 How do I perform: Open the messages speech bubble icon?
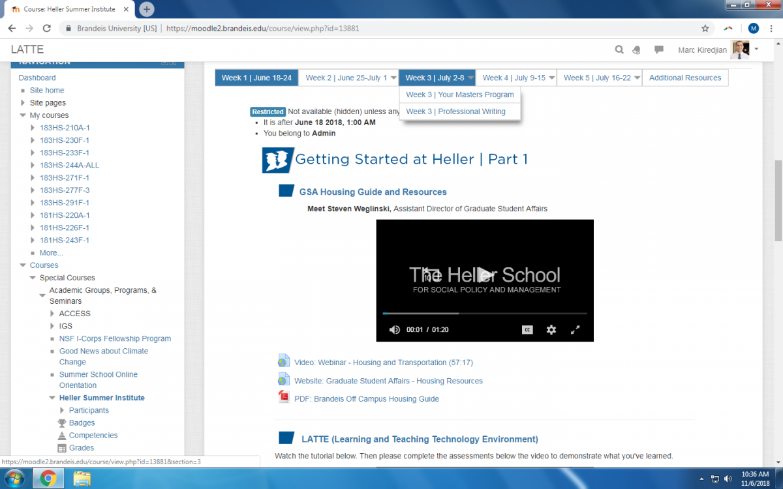coord(659,50)
